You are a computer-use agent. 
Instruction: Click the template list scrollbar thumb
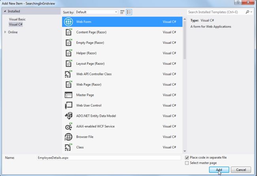point(185,40)
